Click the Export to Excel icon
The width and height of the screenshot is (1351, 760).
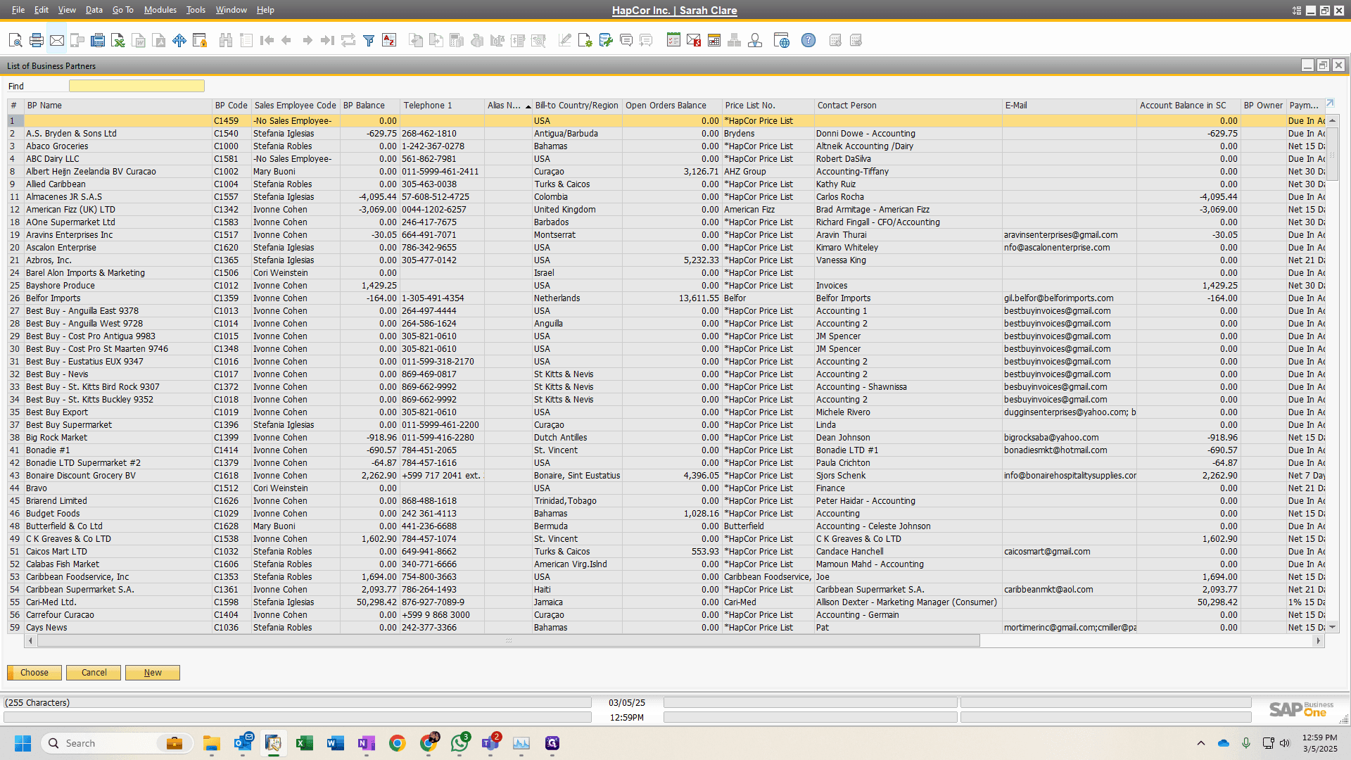tap(118, 40)
